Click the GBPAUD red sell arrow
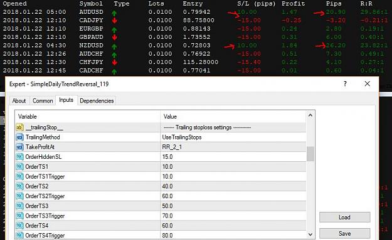The height and width of the screenshot is (240, 392). click(115, 37)
